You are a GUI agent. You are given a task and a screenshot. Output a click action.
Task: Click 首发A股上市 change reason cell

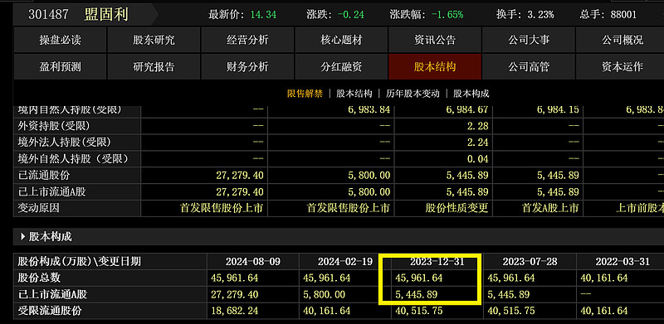[x=550, y=208]
